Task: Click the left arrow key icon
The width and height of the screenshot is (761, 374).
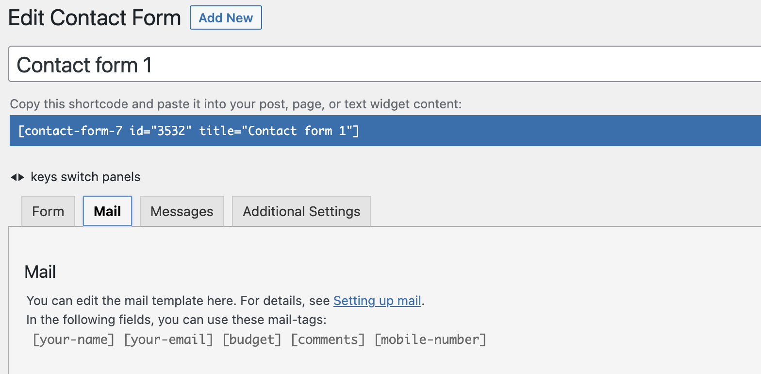Action: [x=13, y=177]
